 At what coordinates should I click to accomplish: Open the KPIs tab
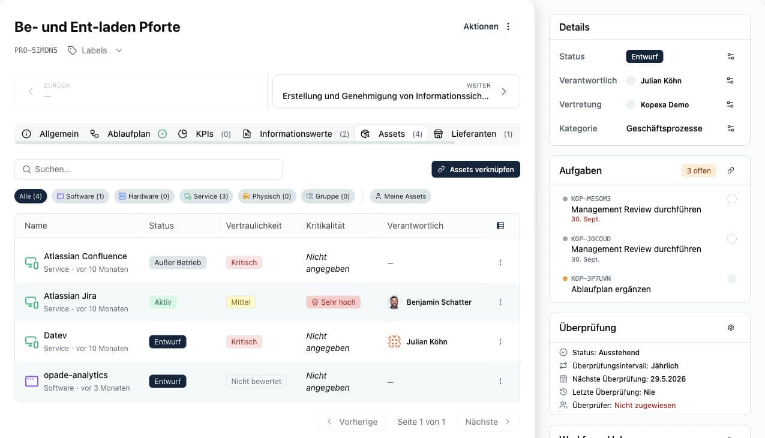point(205,134)
